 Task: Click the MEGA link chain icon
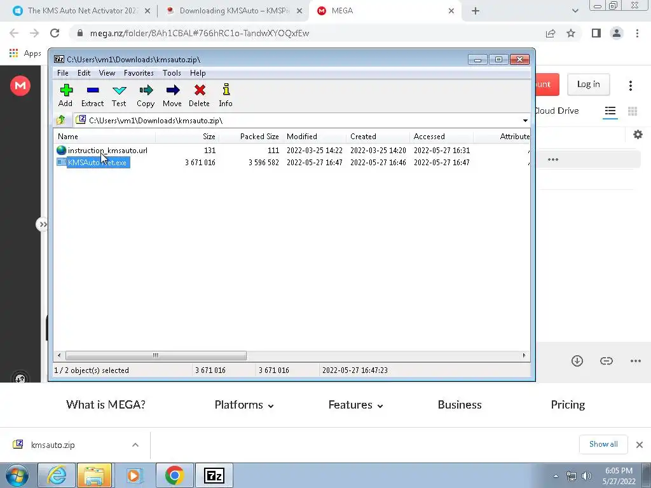(x=606, y=361)
